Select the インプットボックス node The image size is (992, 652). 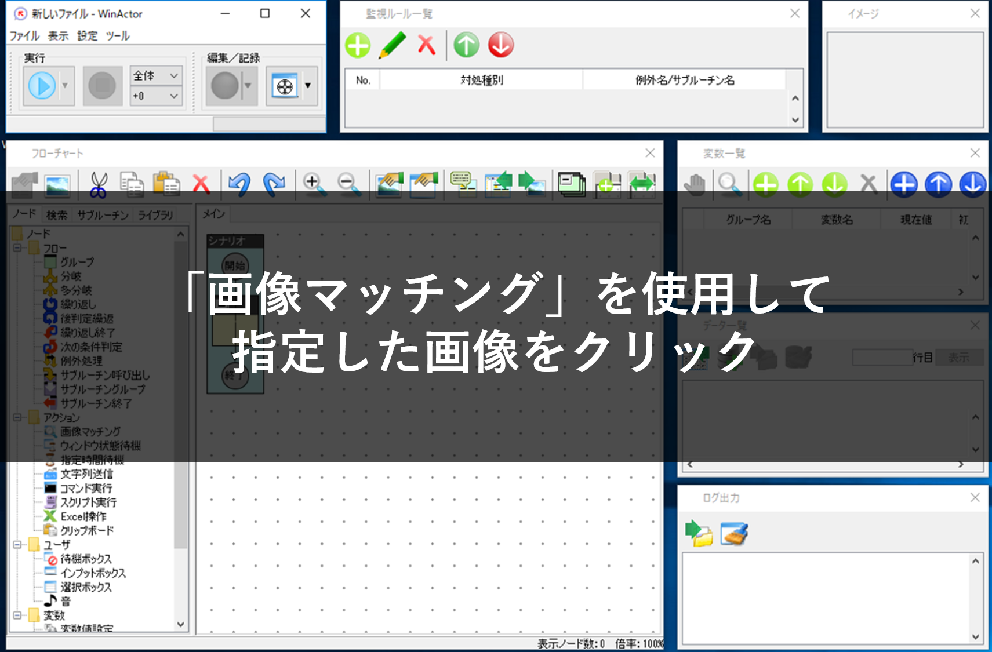[93, 573]
